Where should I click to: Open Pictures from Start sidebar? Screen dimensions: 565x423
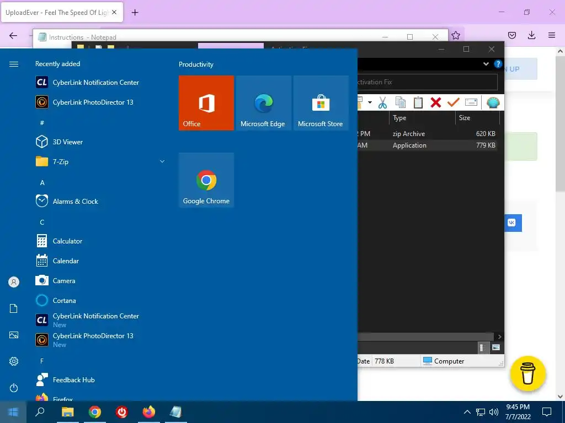14,335
